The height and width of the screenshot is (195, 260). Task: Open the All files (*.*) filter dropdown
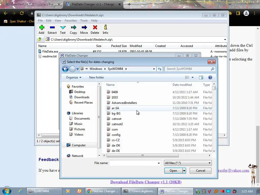[x=188, y=163]
